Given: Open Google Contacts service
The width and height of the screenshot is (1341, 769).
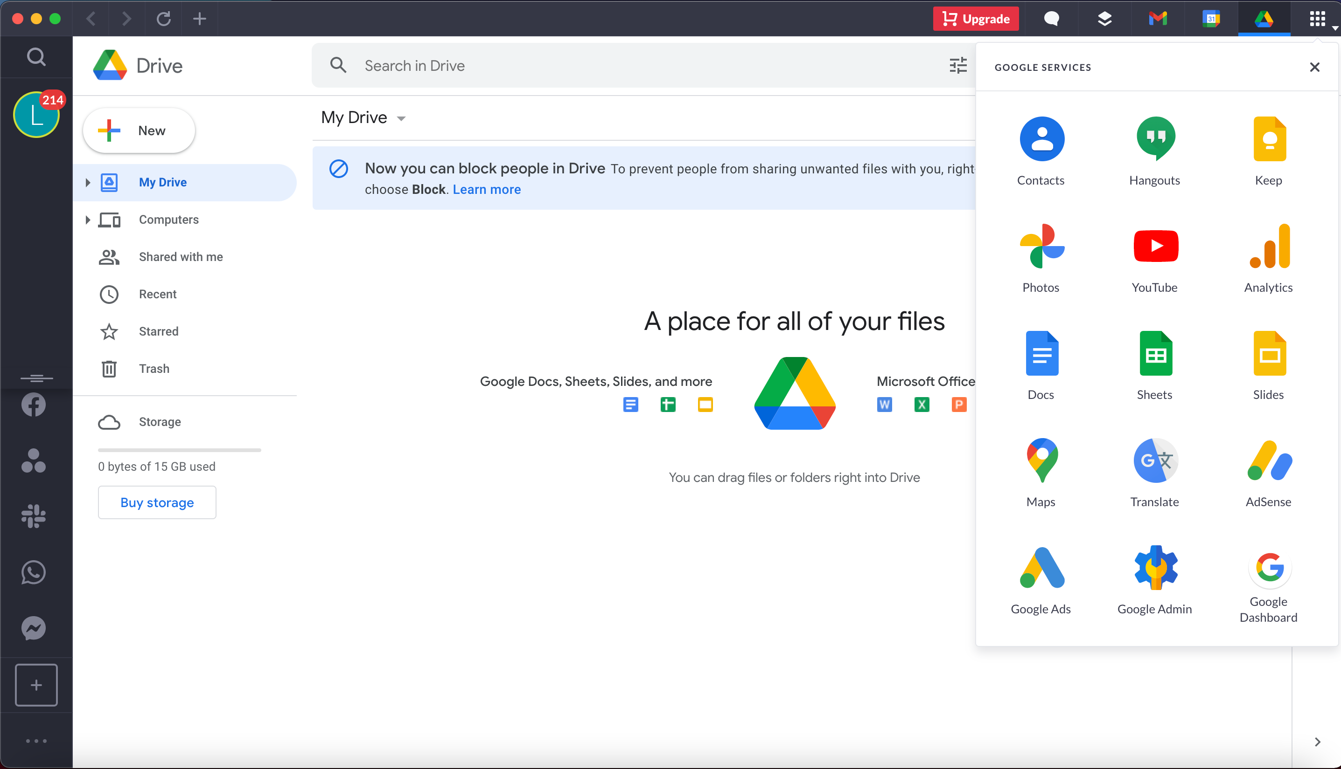Looking at the screenshot, I should pos(1041,150).
